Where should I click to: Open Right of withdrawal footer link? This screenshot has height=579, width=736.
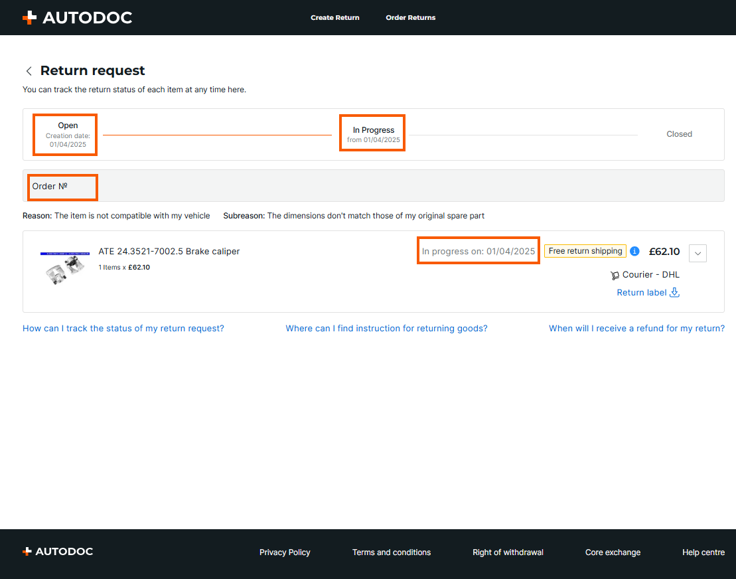click(508, 552)
